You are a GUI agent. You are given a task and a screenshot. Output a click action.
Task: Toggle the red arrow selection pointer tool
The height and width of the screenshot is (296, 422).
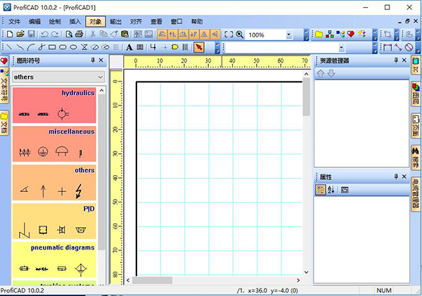tap(199, 47)
